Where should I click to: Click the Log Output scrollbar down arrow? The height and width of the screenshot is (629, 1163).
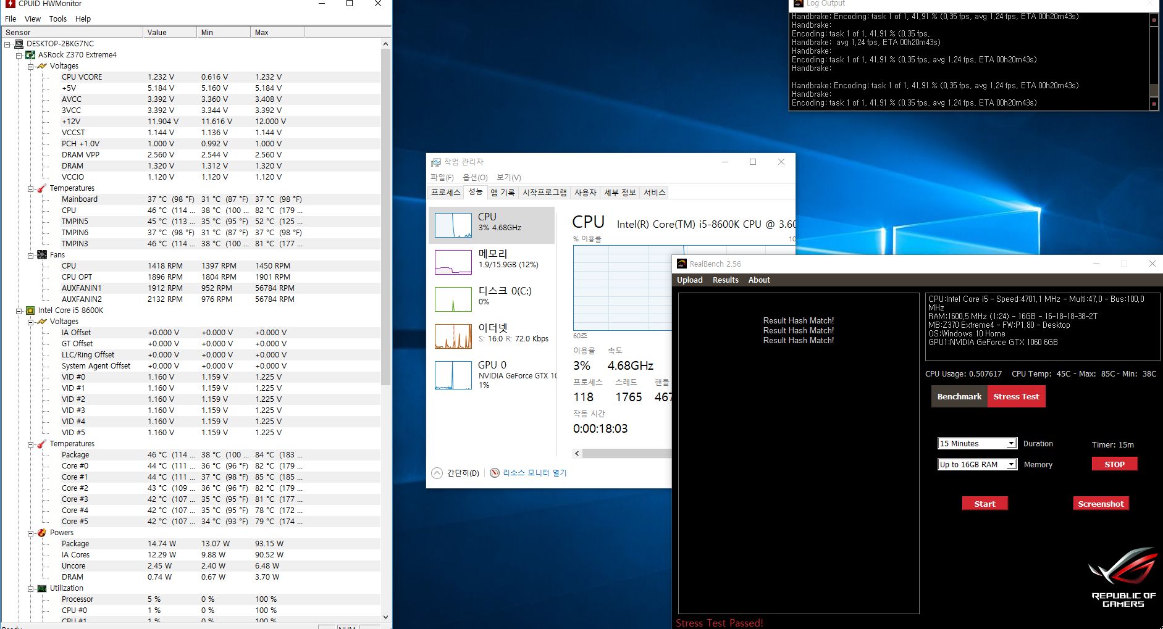coord(1154,104)
